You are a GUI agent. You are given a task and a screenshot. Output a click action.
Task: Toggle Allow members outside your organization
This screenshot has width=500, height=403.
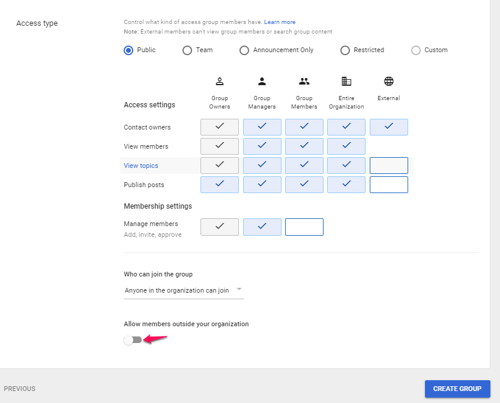tap(133, 340)
